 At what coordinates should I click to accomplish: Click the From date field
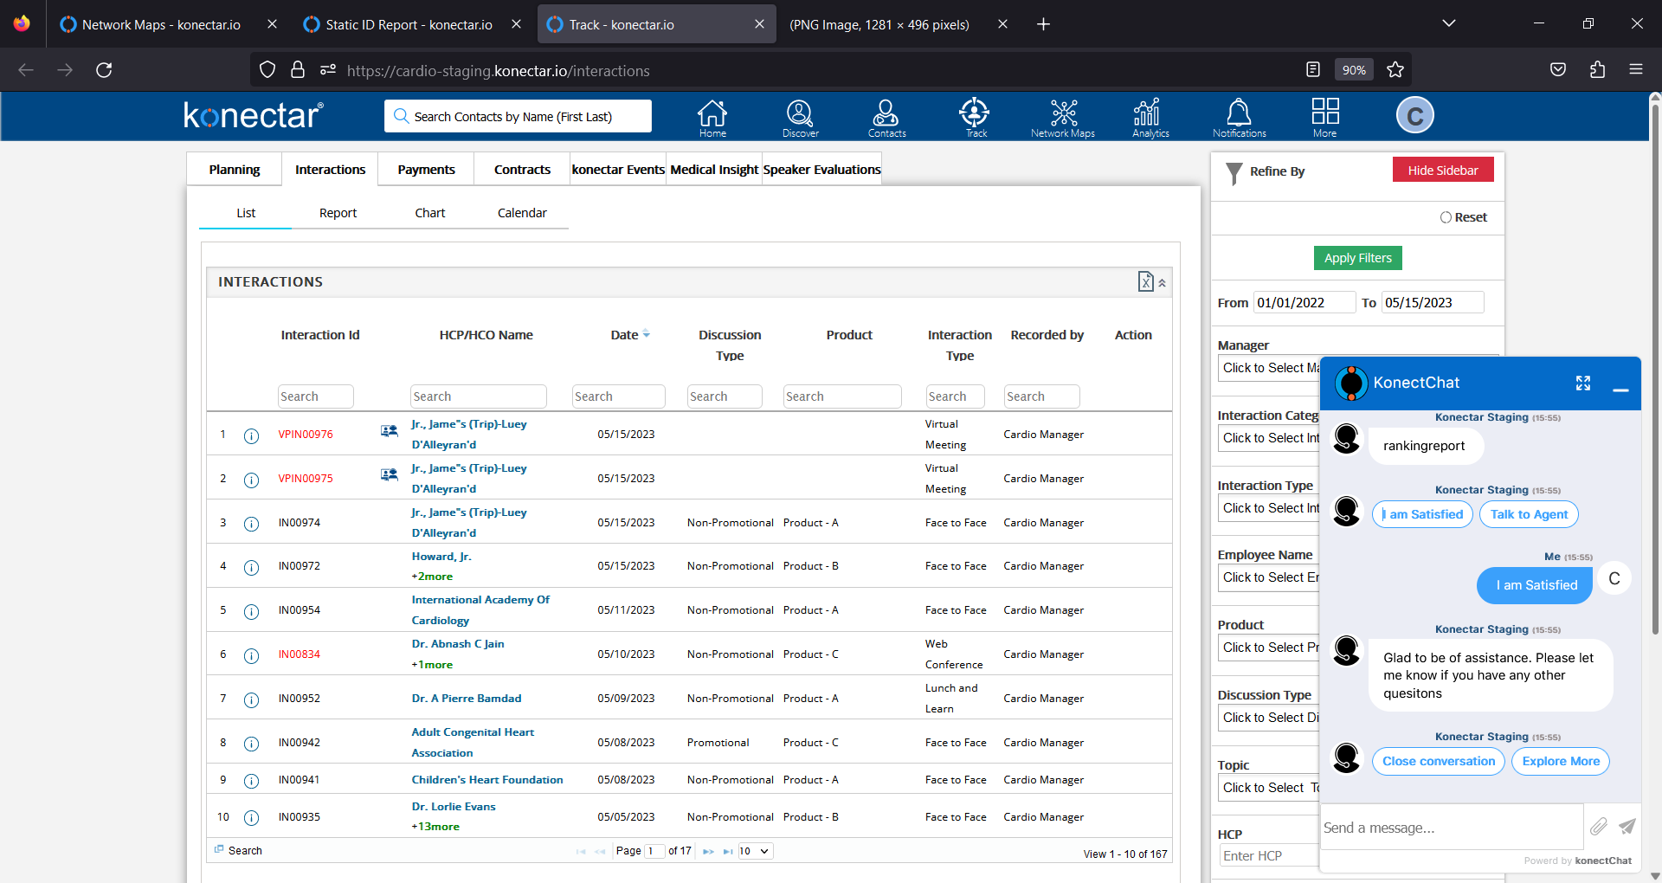tap(1304, 302)
